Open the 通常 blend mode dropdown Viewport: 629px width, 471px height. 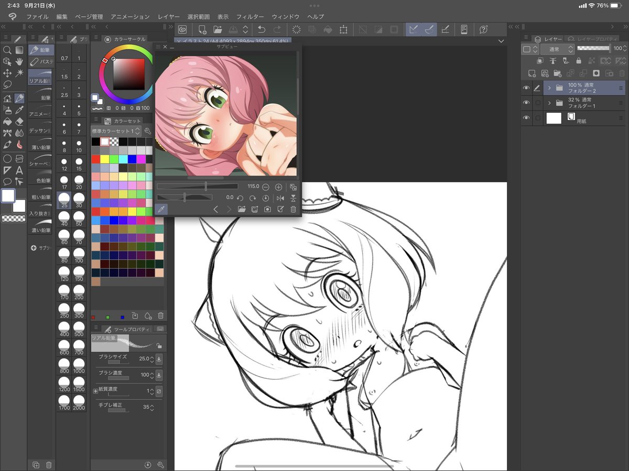(x=558, y=49)
